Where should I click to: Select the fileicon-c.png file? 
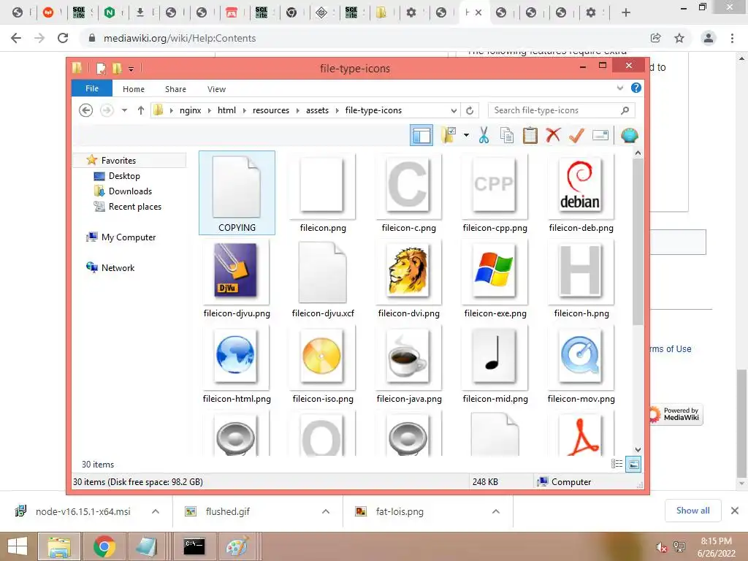(409, 193)
